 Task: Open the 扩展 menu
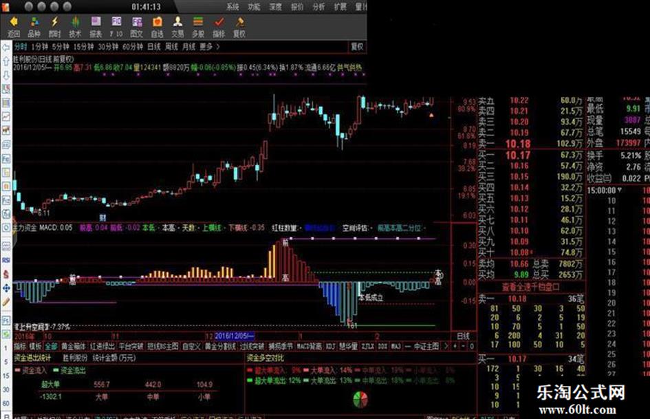coord(340,7)
